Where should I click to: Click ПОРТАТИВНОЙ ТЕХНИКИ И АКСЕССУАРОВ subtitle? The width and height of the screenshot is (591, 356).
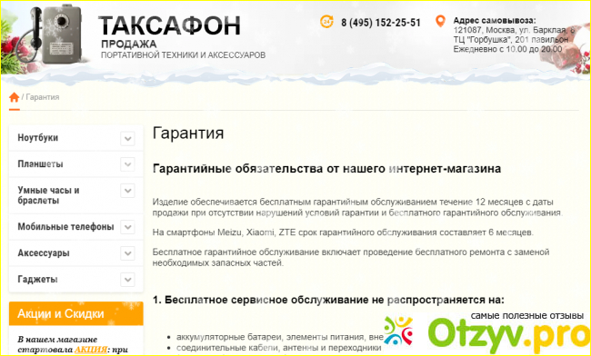(x=183, y=55)
